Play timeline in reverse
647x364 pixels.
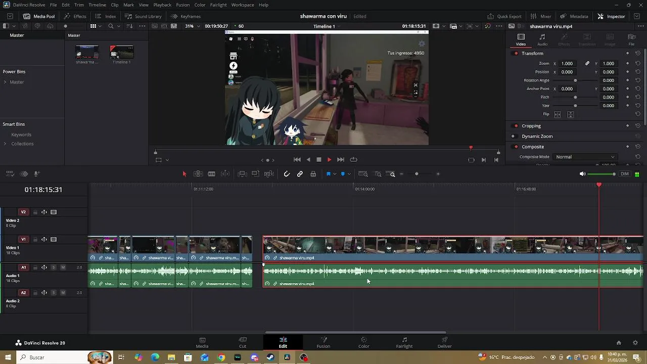point(308,160)
